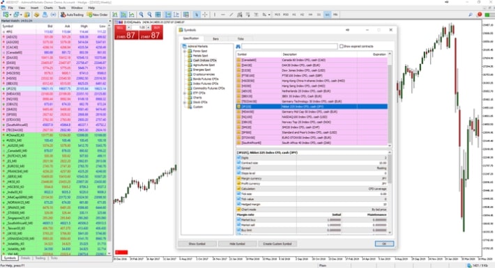The height and width of the screenshot is (268, 495).
Task: Open the new chart dropdown arrow
Action: click(10, 15)
